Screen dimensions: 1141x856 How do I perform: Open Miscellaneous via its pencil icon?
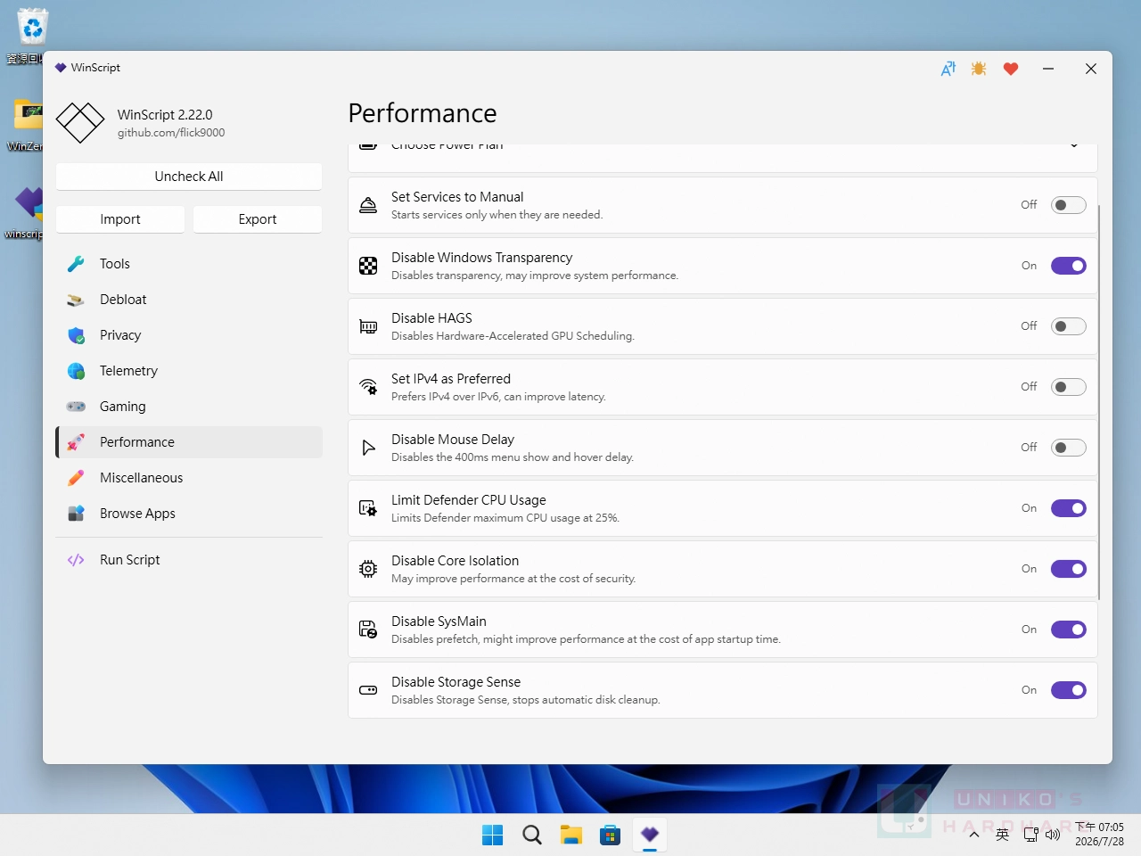(76, 478)
